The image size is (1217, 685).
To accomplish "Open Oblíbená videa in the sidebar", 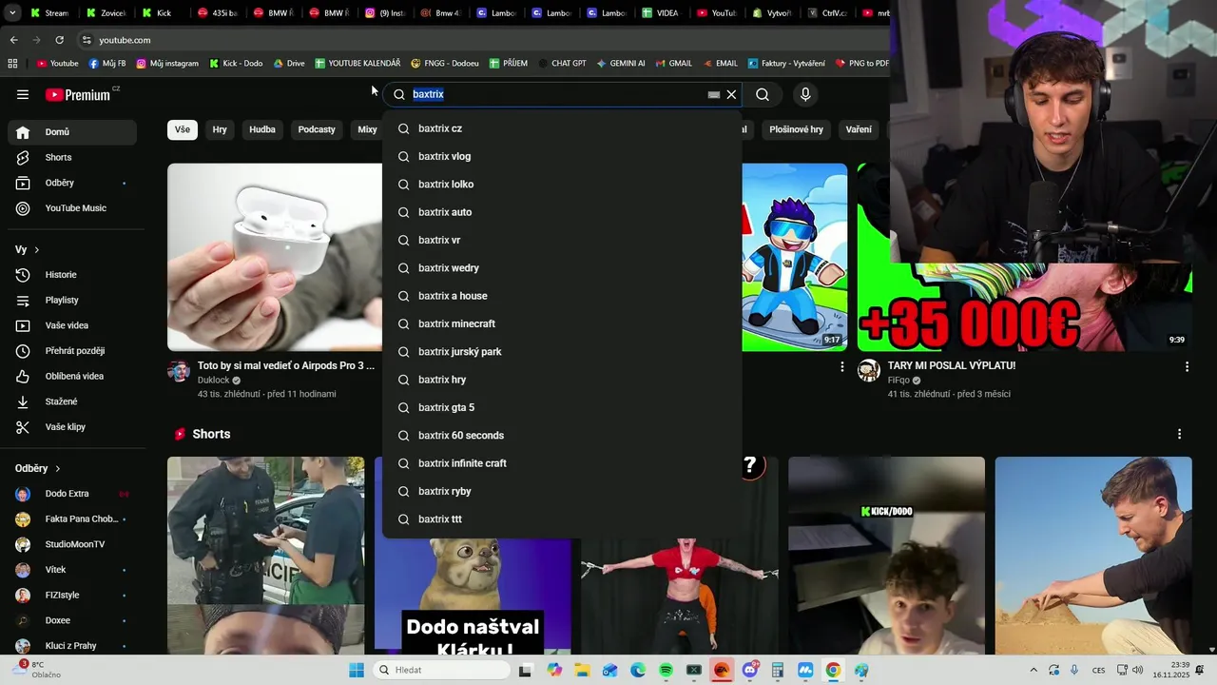I will tap(72, 376).
